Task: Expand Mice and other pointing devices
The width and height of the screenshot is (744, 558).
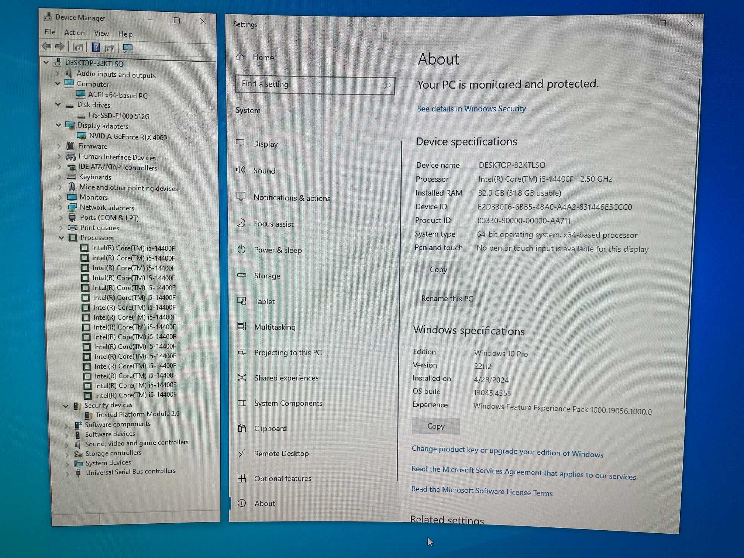Action: click(x=60, y=187)
